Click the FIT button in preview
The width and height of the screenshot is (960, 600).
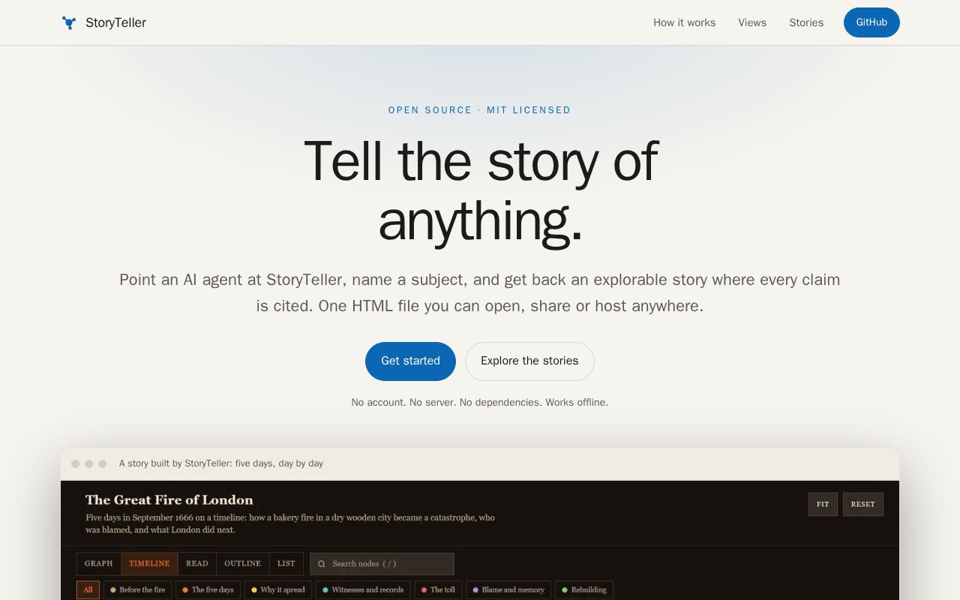(x=823, y=504)
